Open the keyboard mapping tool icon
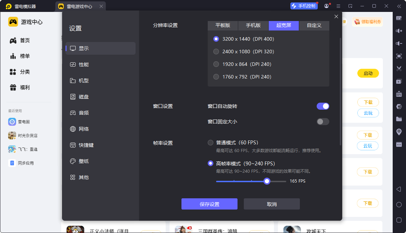Image resolution: width=406 pixels, height=233 pixels. click(399, 18)
